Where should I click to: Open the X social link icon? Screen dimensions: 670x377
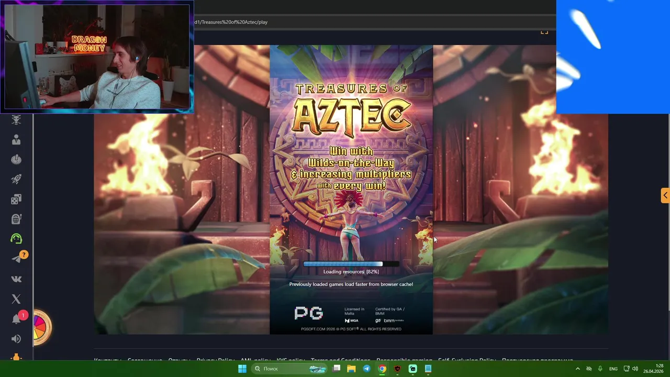click(16, 299)
